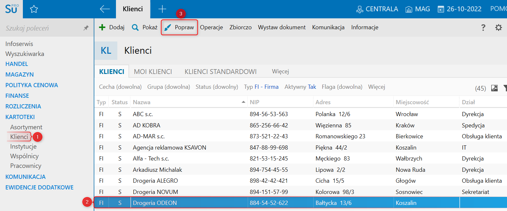This screenshot has width=507, height=211.
Task: Select the MOI KLIENCI tab
Action: (153, 71)
